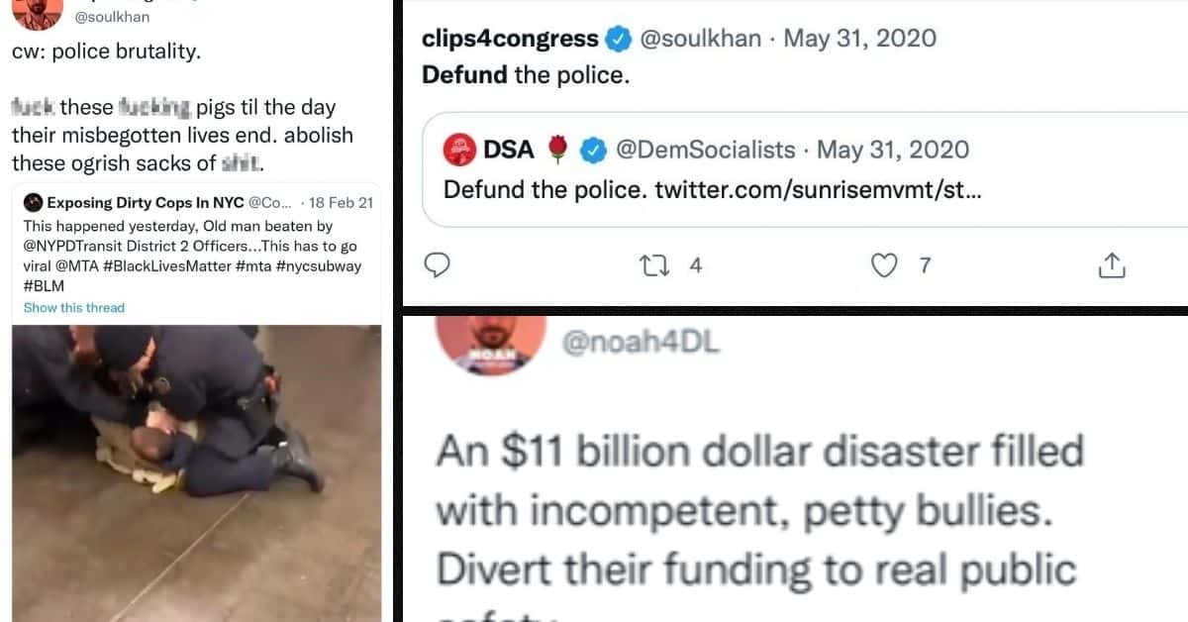Open the twitter.com/sunrisemvmt link
Viewport: 1188px width, 622px height.
point(818,188)
